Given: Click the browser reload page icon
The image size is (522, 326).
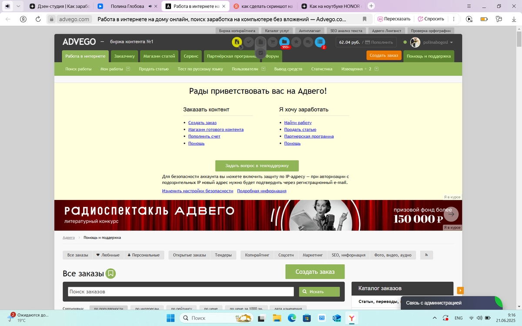Looking at the screenshot, I should tap(38, 19).
